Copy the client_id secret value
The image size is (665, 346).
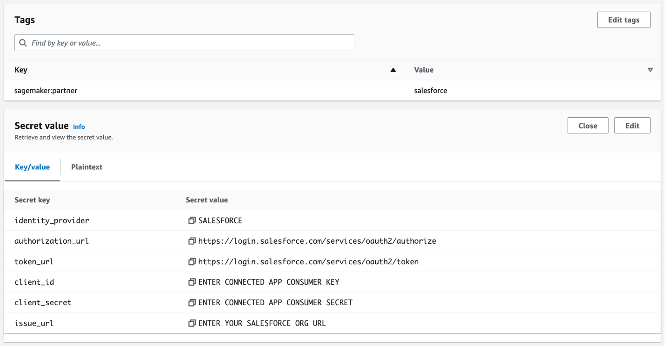pyautogui.click(x=192, y=282)
